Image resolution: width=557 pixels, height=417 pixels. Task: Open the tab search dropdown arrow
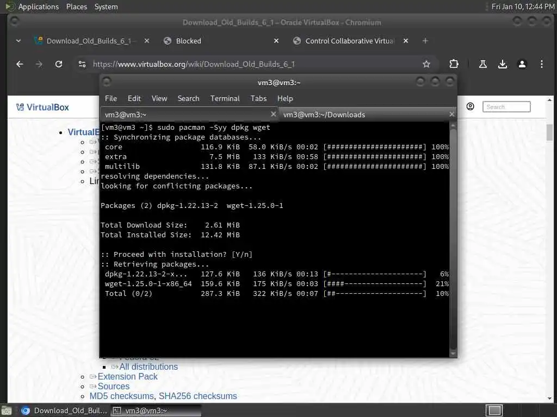pos(18,41)
